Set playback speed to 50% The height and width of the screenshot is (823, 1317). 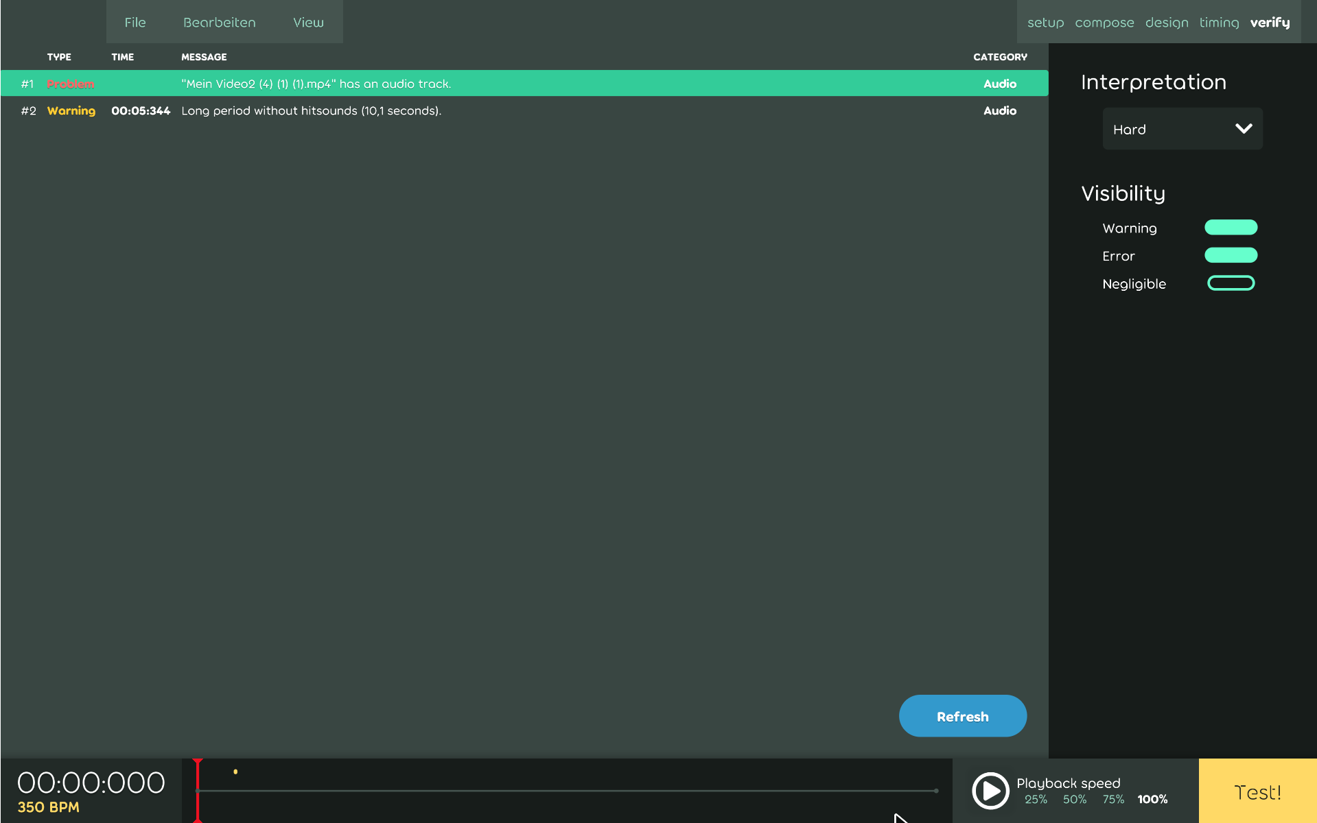1074,799
